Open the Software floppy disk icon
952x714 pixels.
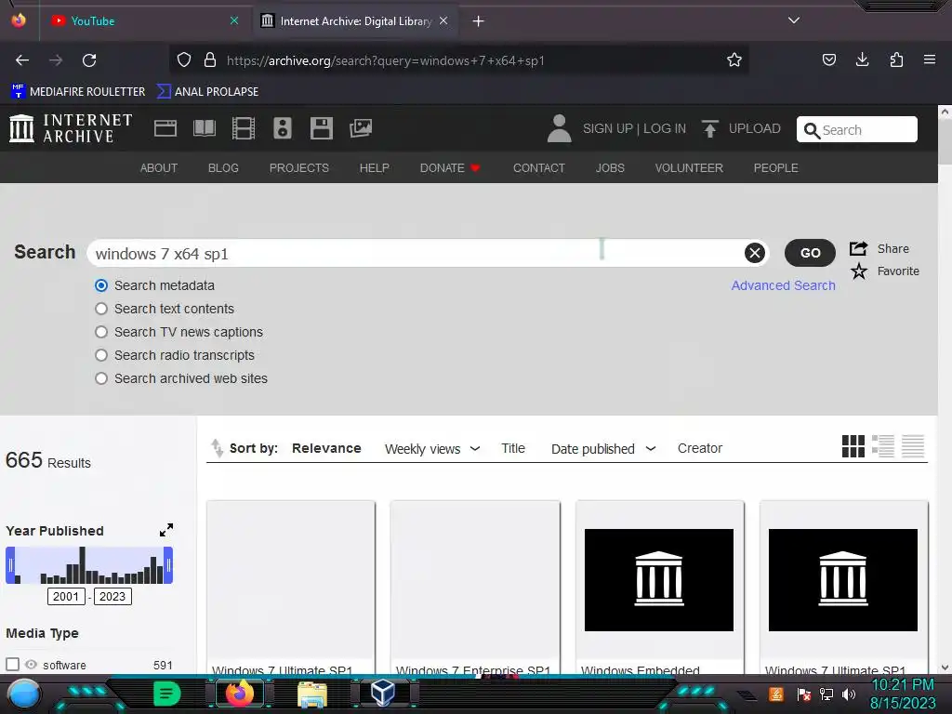pos(321,128)
